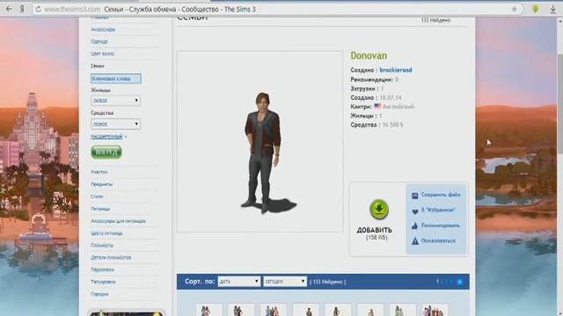The height and width of the screenshot is (316, 563).
Task: Open Одежда category in sidebar
Action: click(x=99, y=41)
